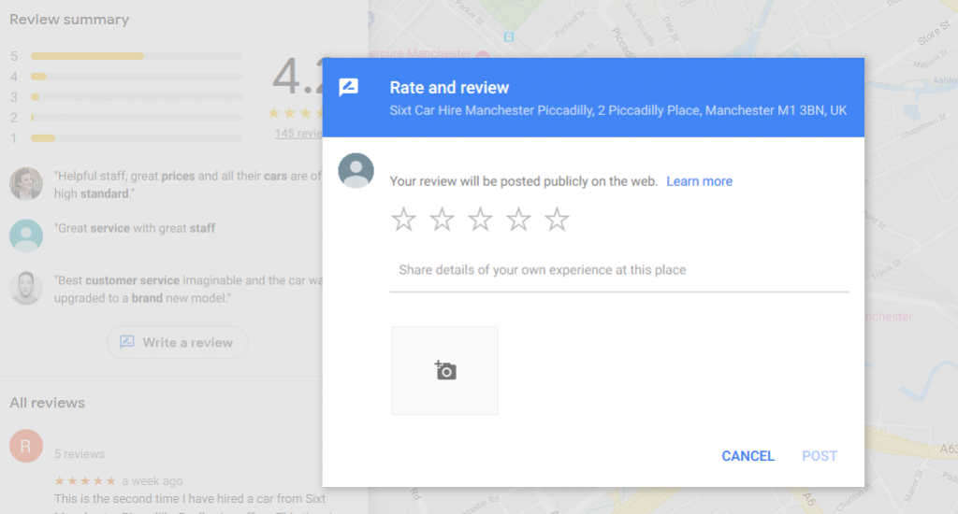Click the 'a week ago' review date

pyautogui.click(x=152, y=481)
